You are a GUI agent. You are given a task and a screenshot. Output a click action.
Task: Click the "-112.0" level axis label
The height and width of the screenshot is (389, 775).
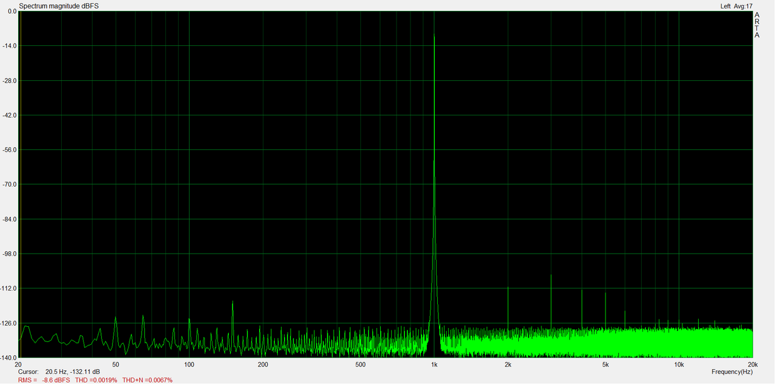tap(8, 289)
